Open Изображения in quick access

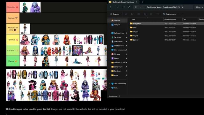[119, 46]
